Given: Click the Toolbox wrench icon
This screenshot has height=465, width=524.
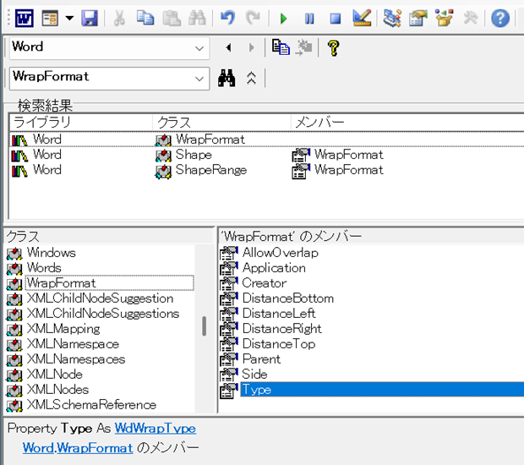Looking at the screenshot, I should pos(470,18).
